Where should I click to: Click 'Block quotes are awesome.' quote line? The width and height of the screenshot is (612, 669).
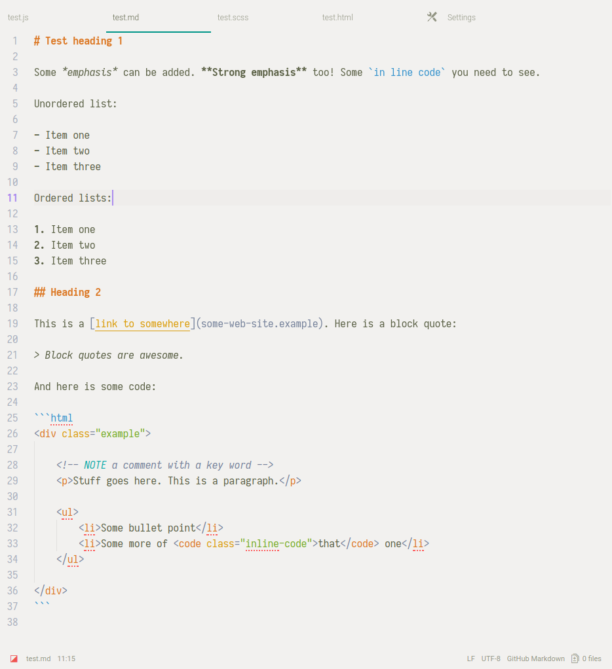(114, 355)
